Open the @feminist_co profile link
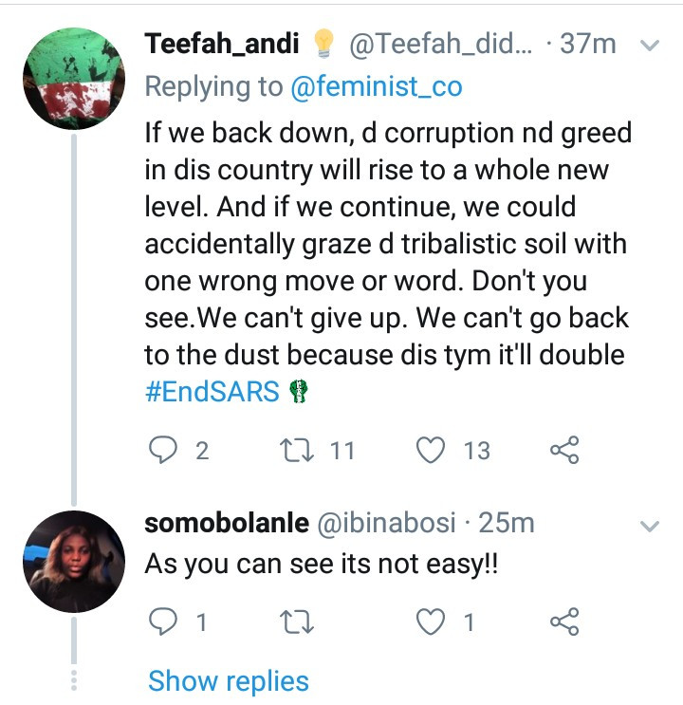The image size is (683, 705). [378, 87]
